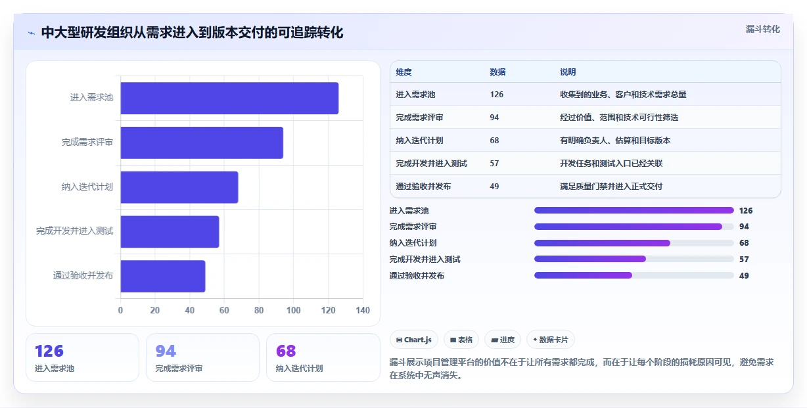Image resolution: width=807 pixels, height=408 pixels.
Task: Click the 纳入迭代计划 bar in the chart
Action: [179, 187]
